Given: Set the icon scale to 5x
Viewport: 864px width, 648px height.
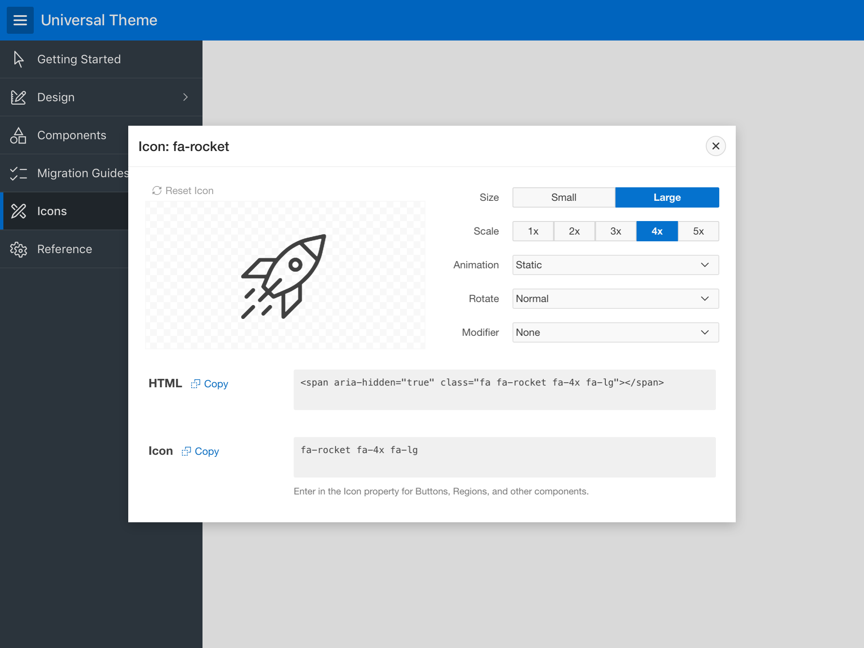Looking at the screenshot, I should click(x=698, y=231).
